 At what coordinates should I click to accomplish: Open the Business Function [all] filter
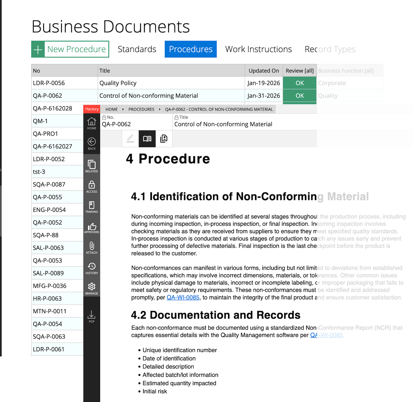pyautogui.click(x=346, y=71)
